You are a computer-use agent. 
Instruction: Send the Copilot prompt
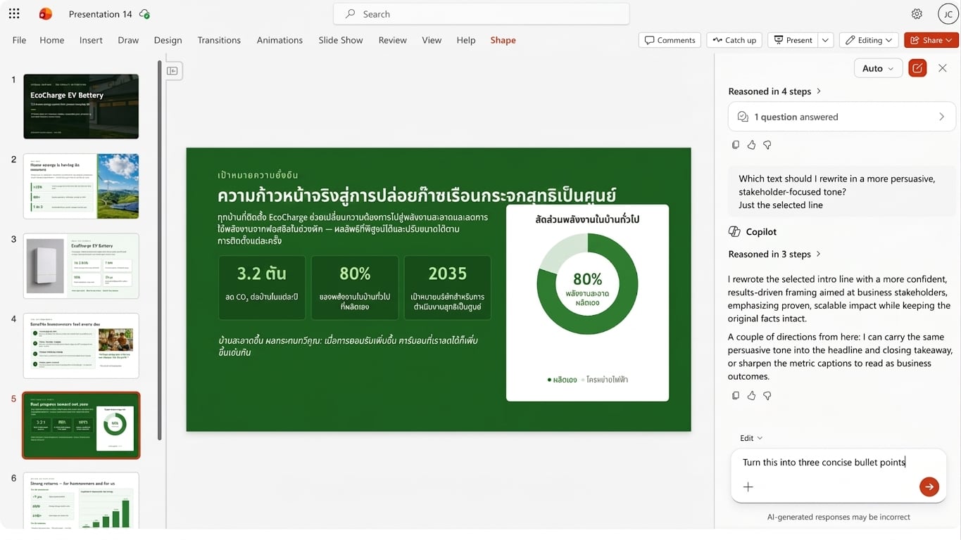[x=929, y=487]
